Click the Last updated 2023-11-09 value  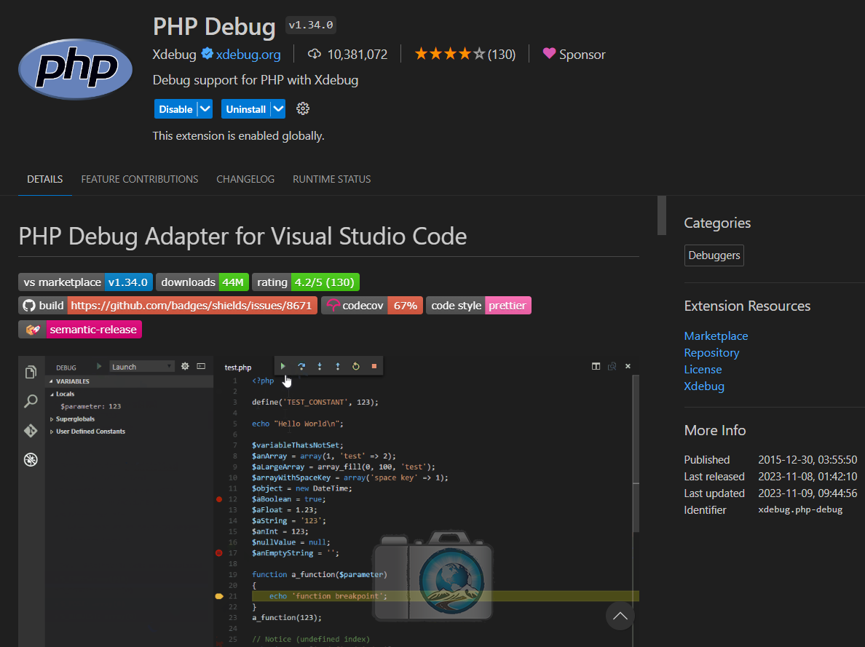pos(807,493)
